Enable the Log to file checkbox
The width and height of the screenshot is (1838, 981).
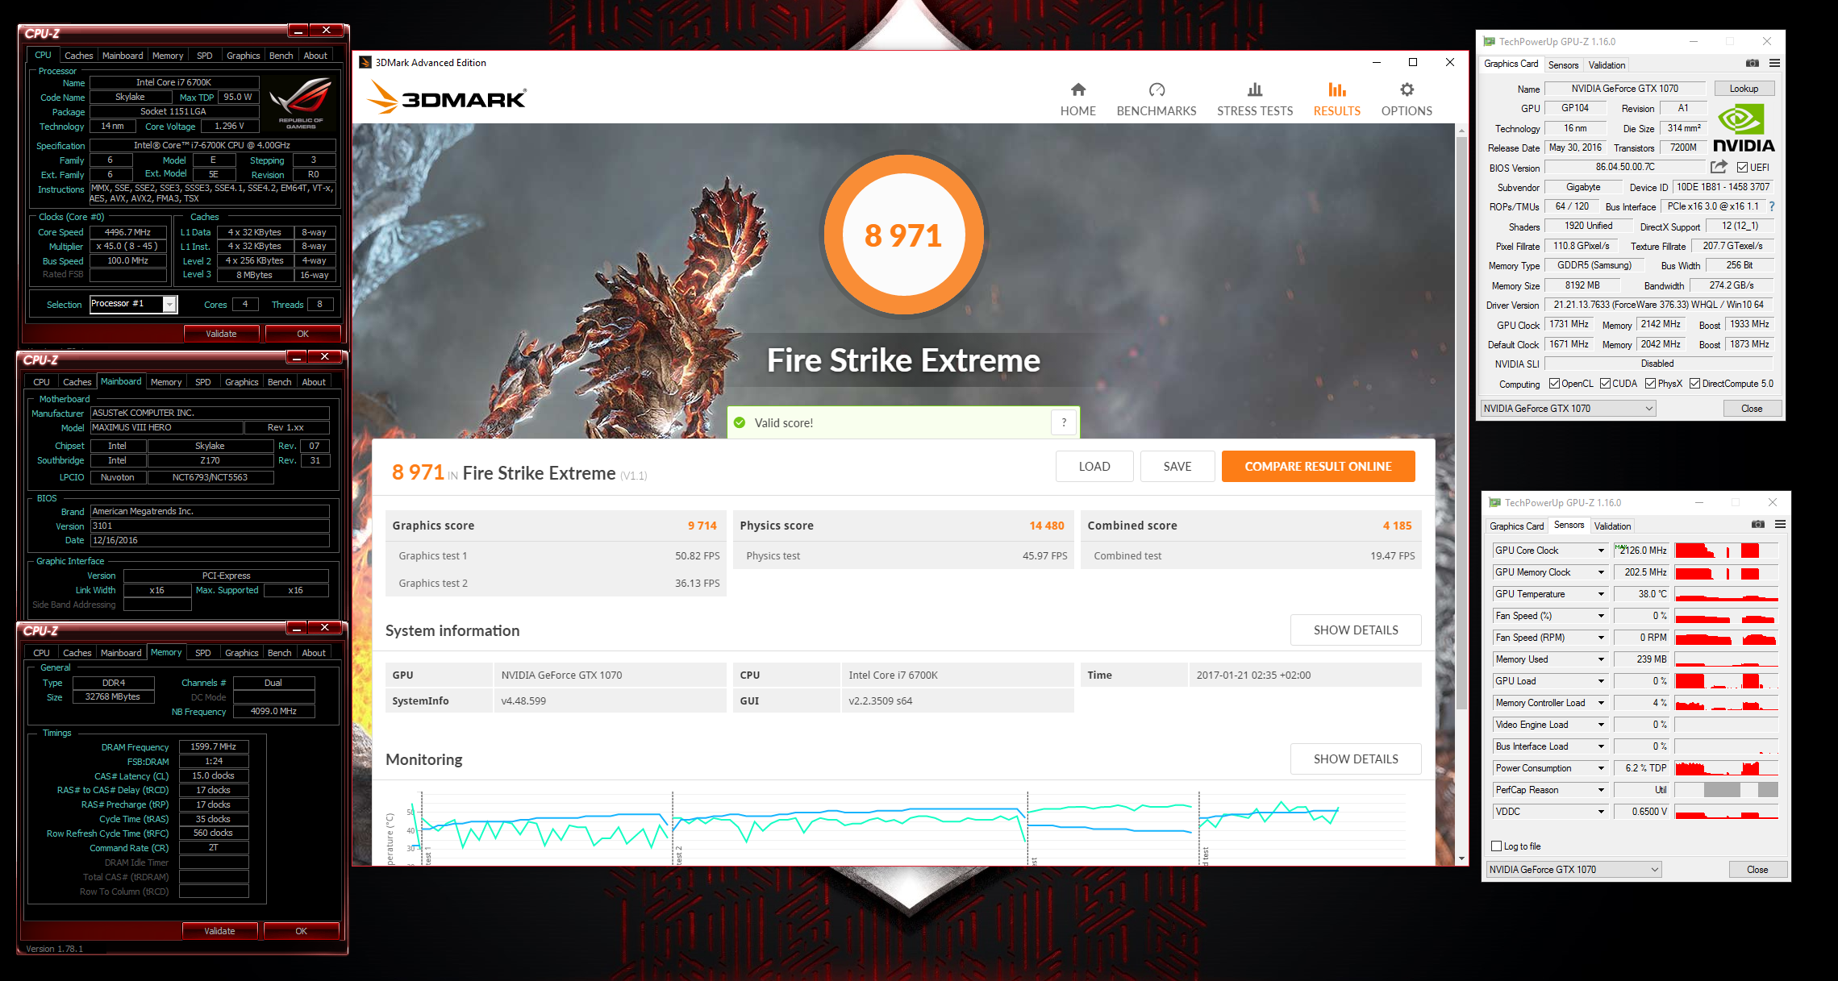click(x=1497, y=846)
